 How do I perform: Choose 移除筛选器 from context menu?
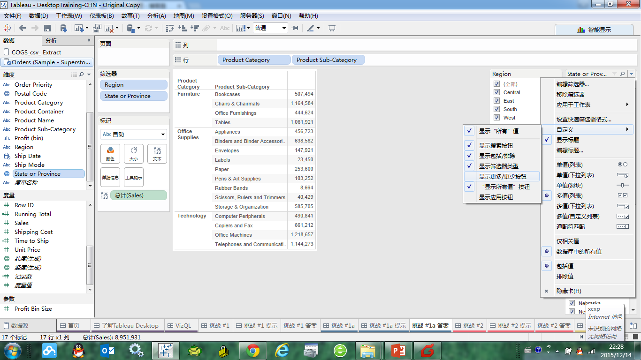[x=588, y=94]
